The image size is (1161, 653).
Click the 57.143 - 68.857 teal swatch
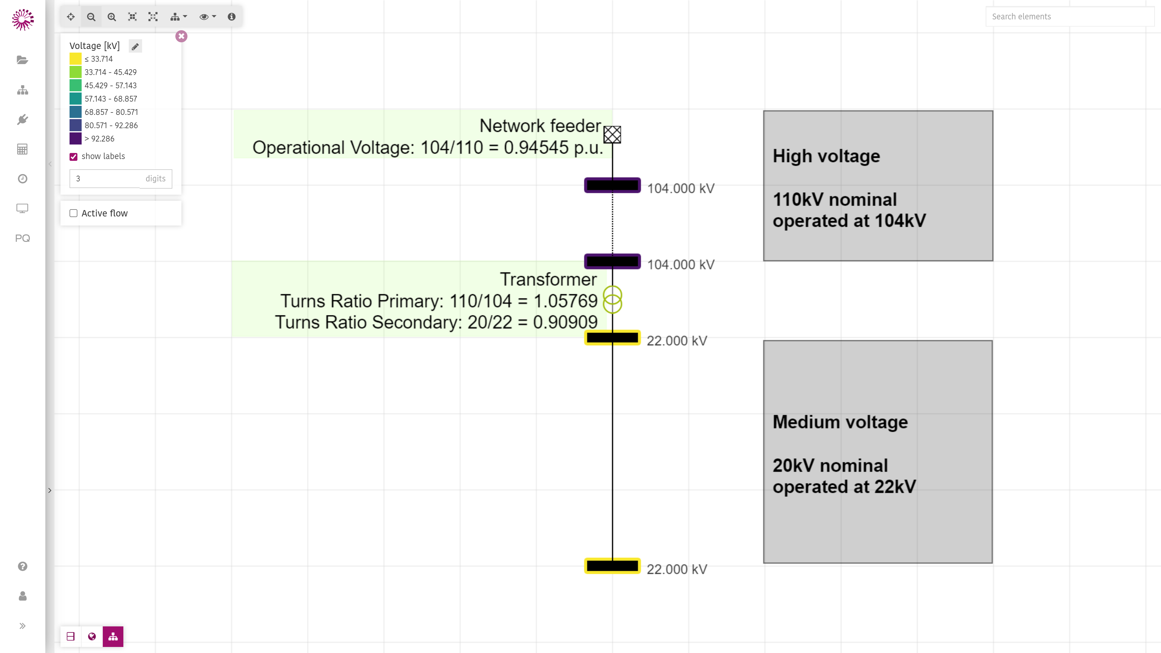coord(75,98)
